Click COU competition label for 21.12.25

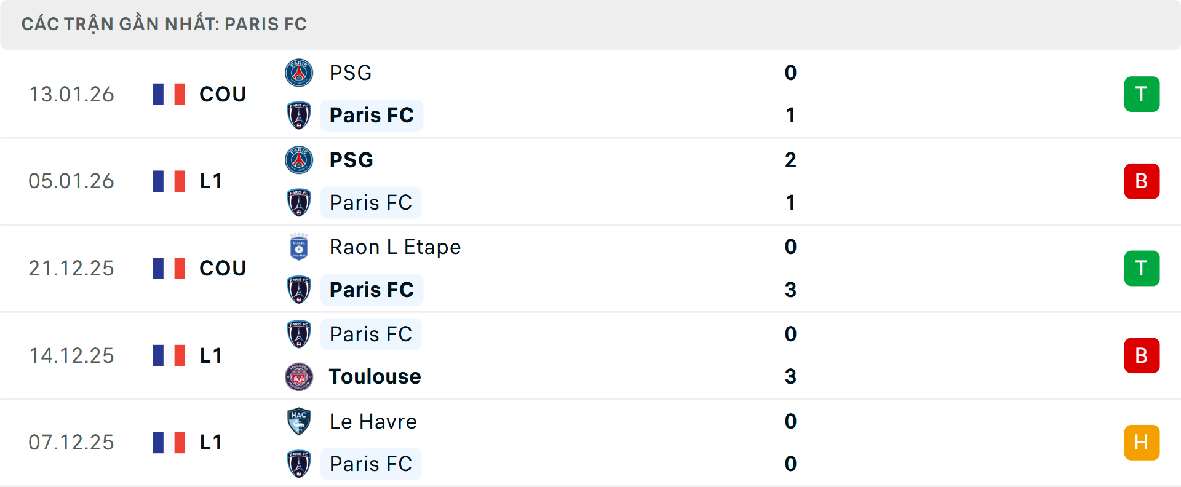click(x=223, y=268)
